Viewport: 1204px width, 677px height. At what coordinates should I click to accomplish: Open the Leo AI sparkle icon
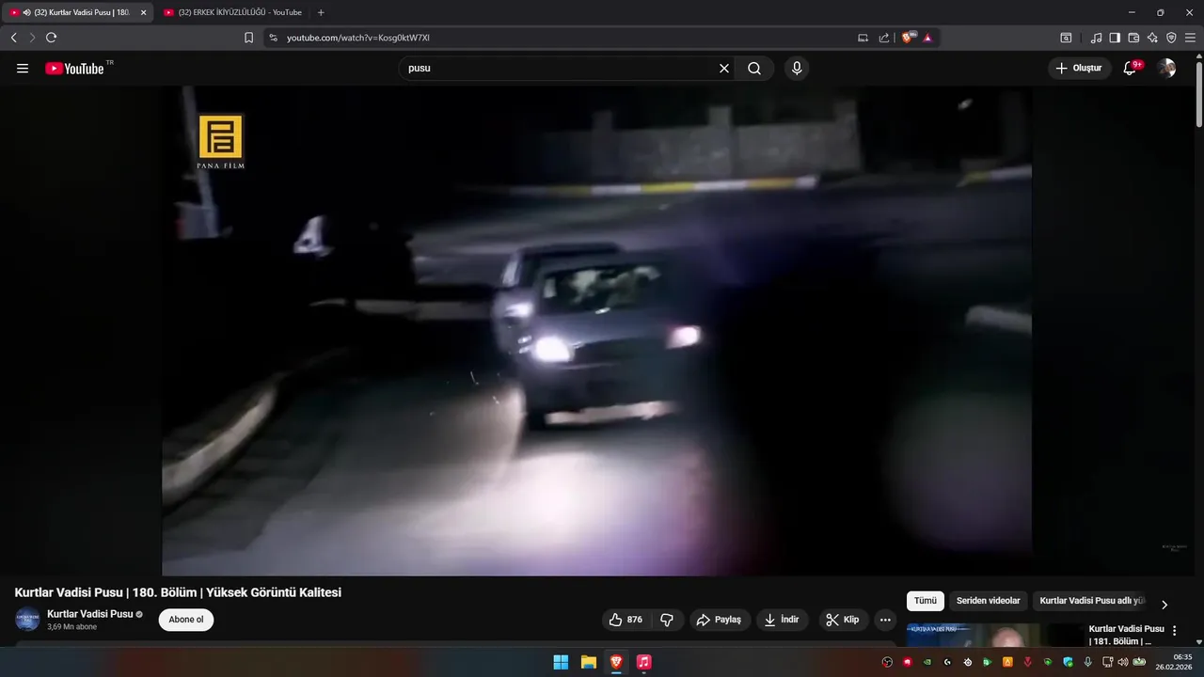[1152, 38]
